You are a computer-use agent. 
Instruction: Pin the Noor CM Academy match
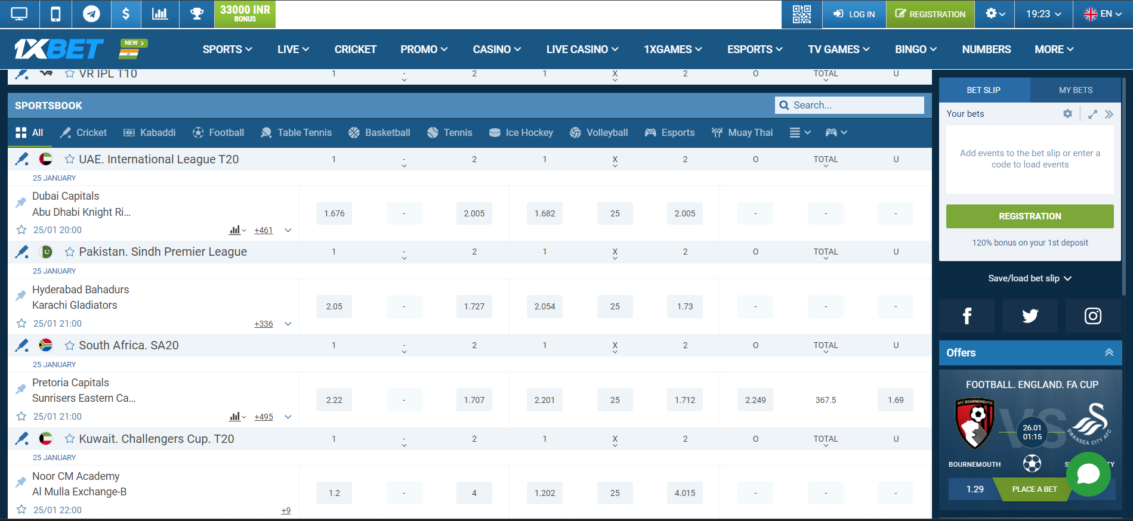[20, 482]
